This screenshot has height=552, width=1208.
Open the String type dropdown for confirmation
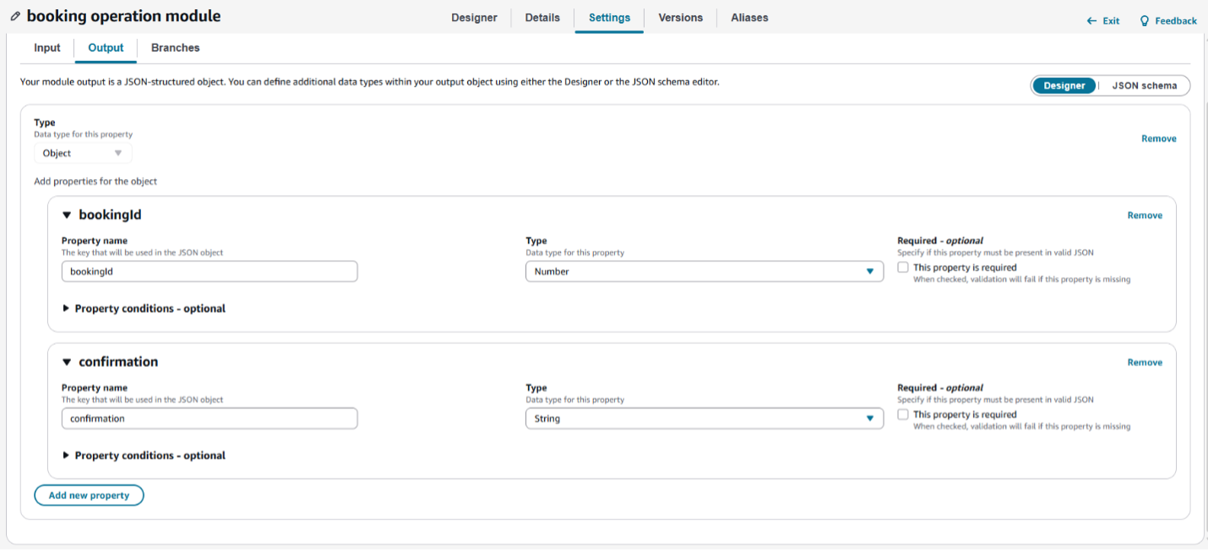[704, 418]
